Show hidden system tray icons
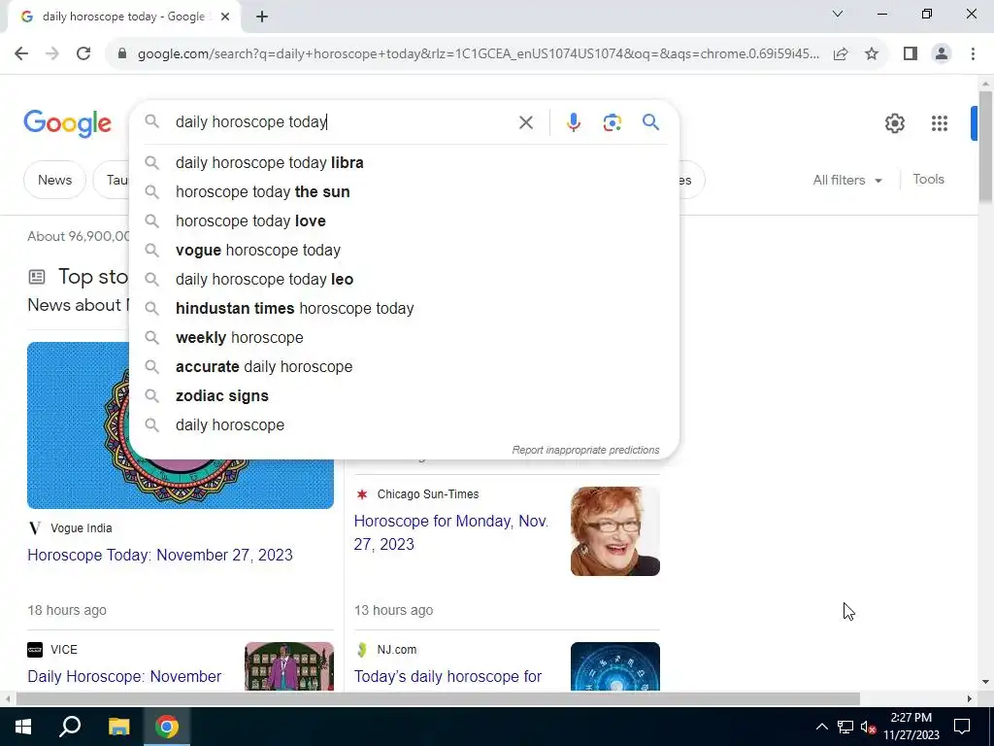This screenshot has width=994, height=746. click(821, 727)
